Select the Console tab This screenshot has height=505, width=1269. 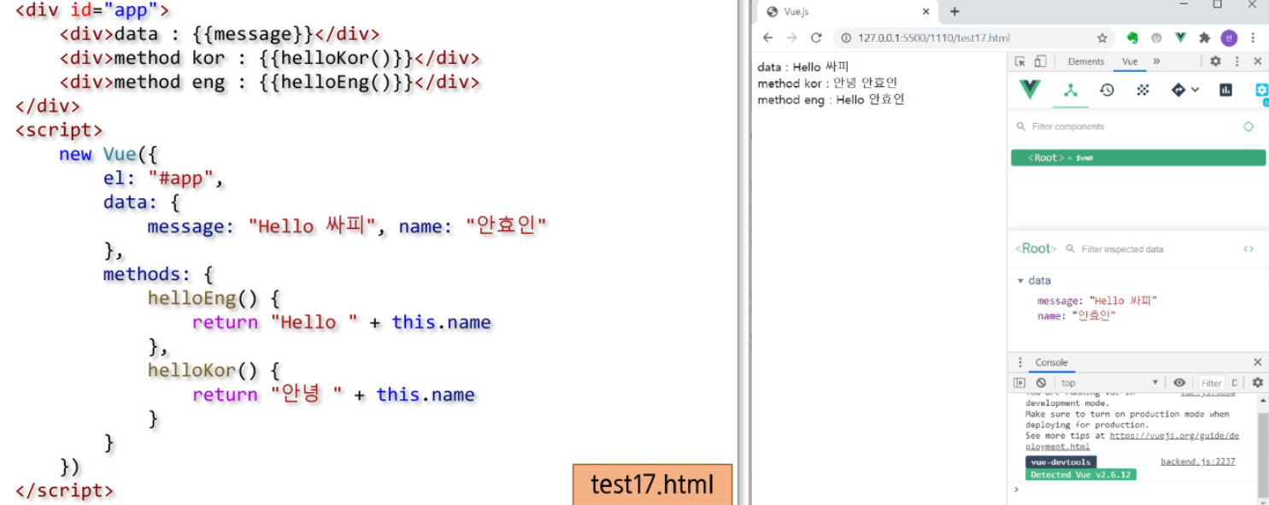[1052, 362]
